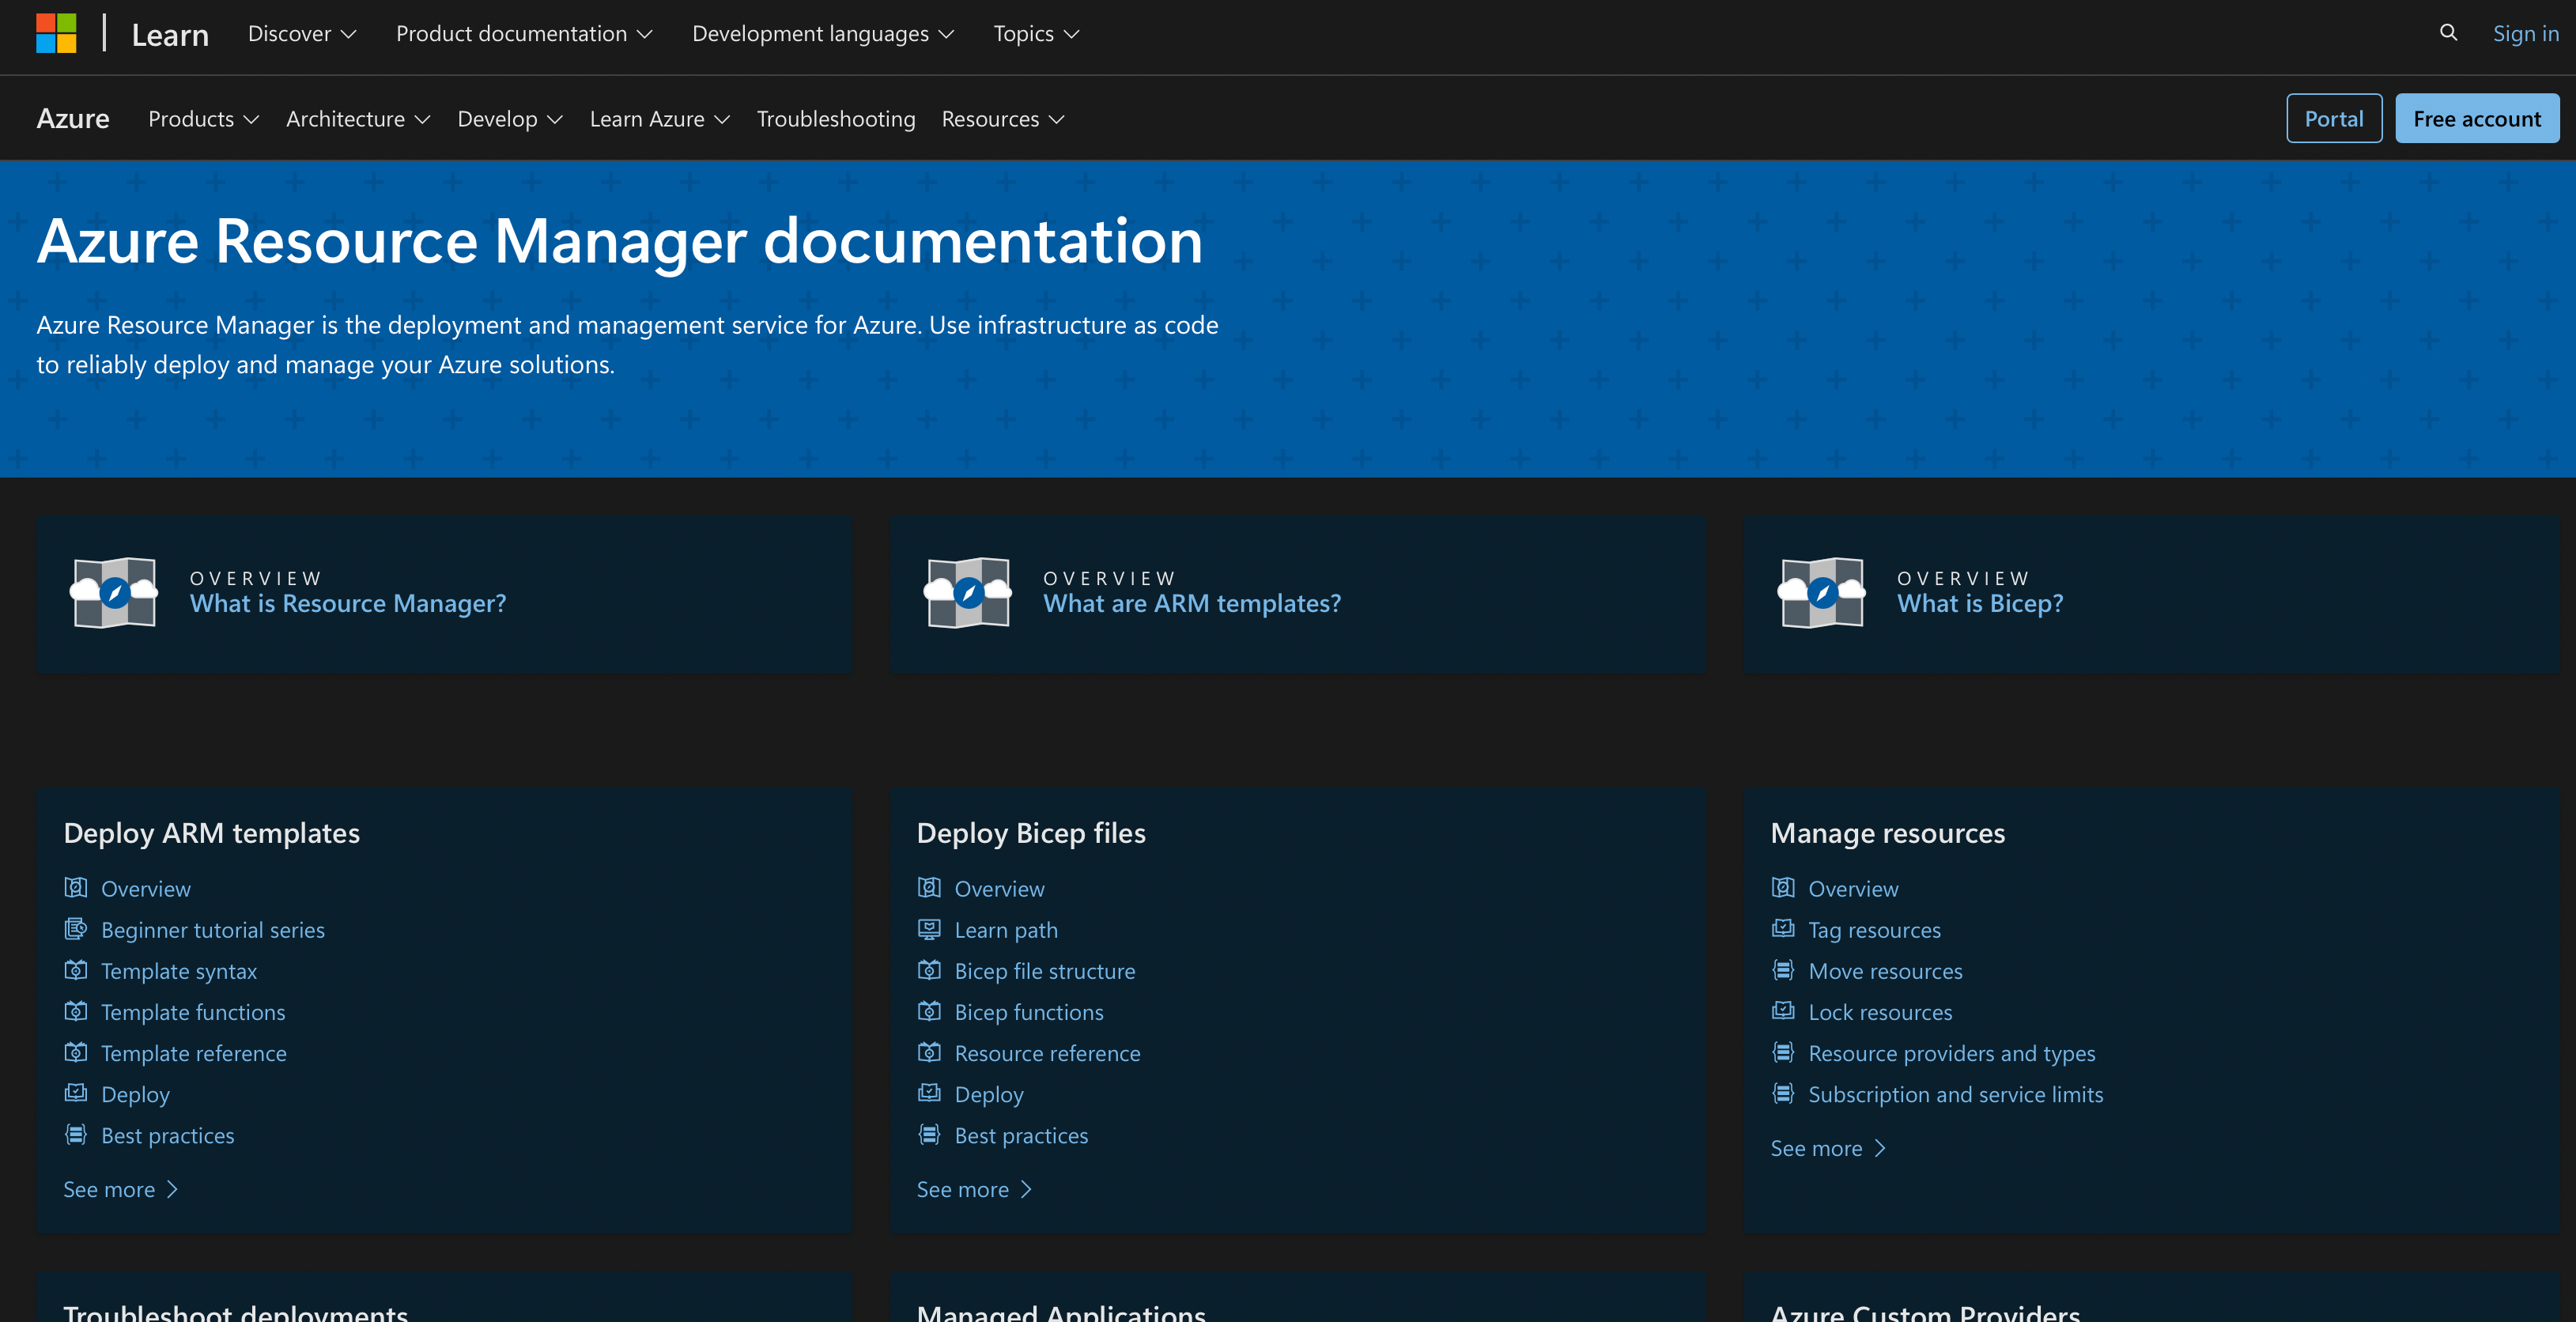See more under Deploy ARM templates
2576x1322 pixels.
pyautogui.click(x=121, y=1189)
